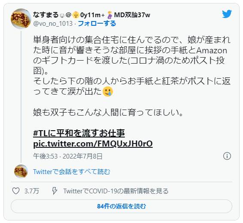
Task: Click the crying smile emoji in tweet
Action: coord(108,92)
